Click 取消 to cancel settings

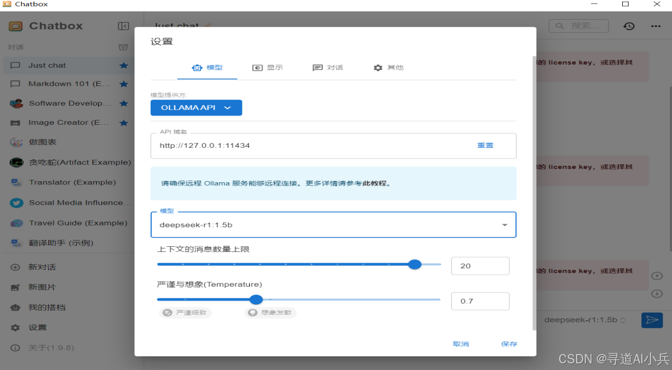pyautogui.click(x=461, y=344)
